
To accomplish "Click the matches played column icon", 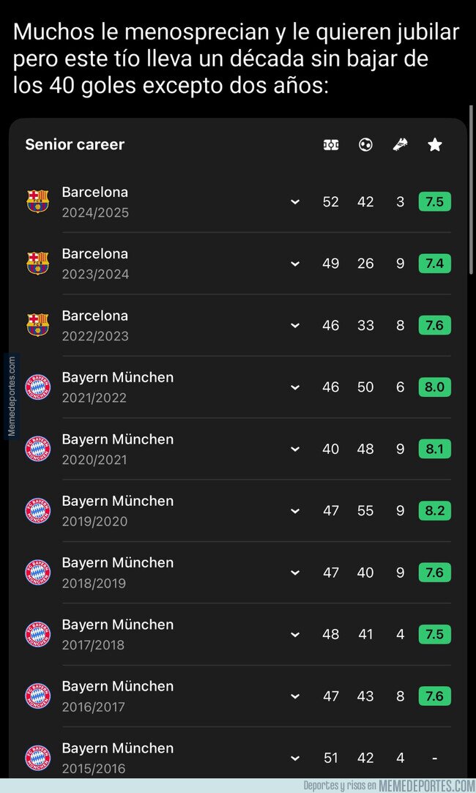I will point(331,145).
